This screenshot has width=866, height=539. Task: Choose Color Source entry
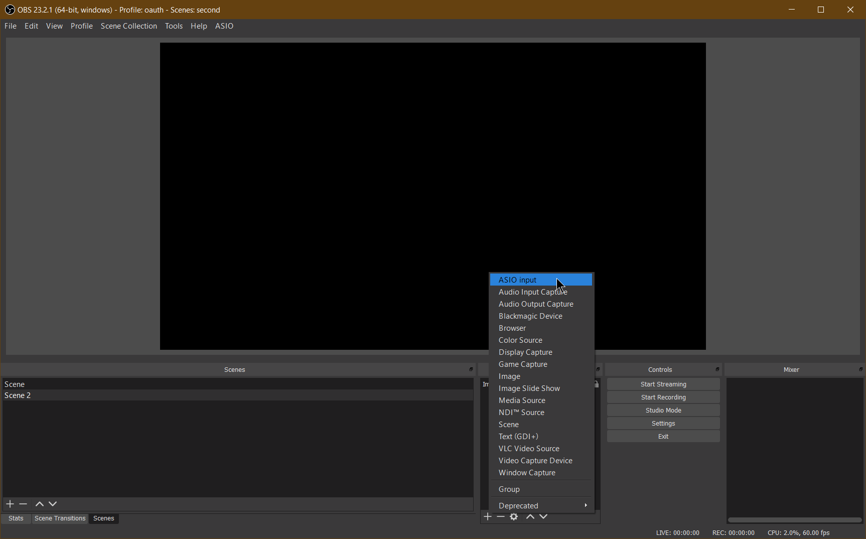click(541, 340)
